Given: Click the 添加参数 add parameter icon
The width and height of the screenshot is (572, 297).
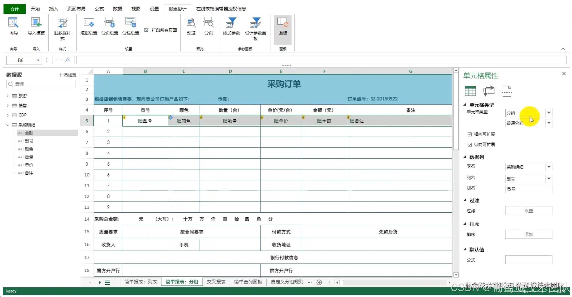Looking at the screenshot, I should [231, 23].
